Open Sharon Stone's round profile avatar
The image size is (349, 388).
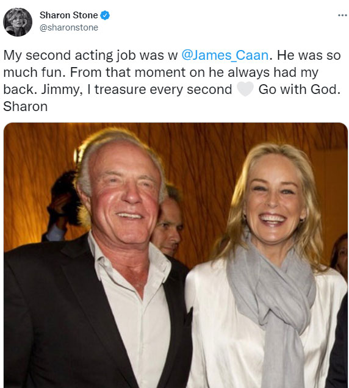point(18,22)
